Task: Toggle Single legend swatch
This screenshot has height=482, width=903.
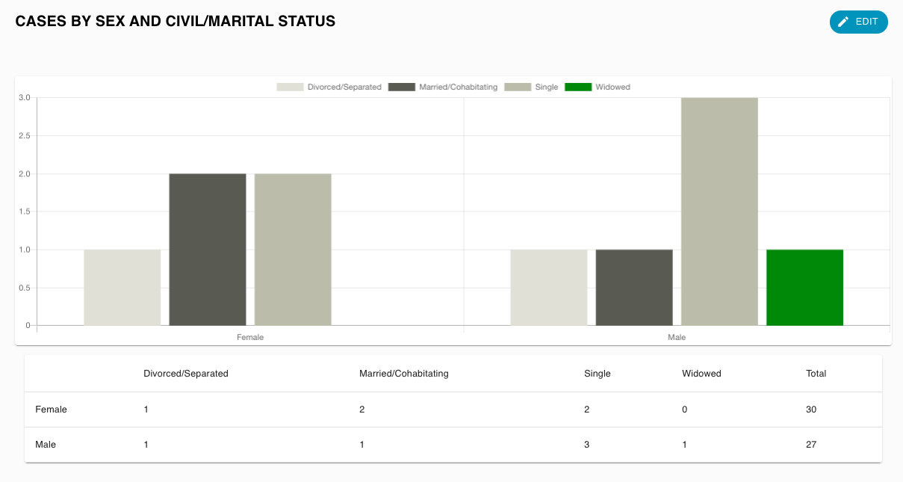Action: click(x=518, y=87)
